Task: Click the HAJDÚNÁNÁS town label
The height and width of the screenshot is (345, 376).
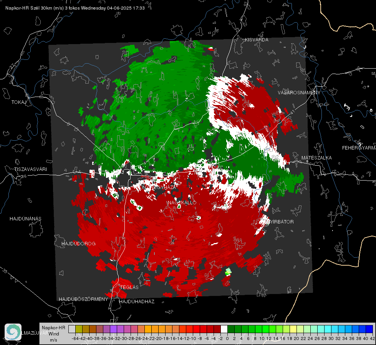Action: (x=25, y=219)
